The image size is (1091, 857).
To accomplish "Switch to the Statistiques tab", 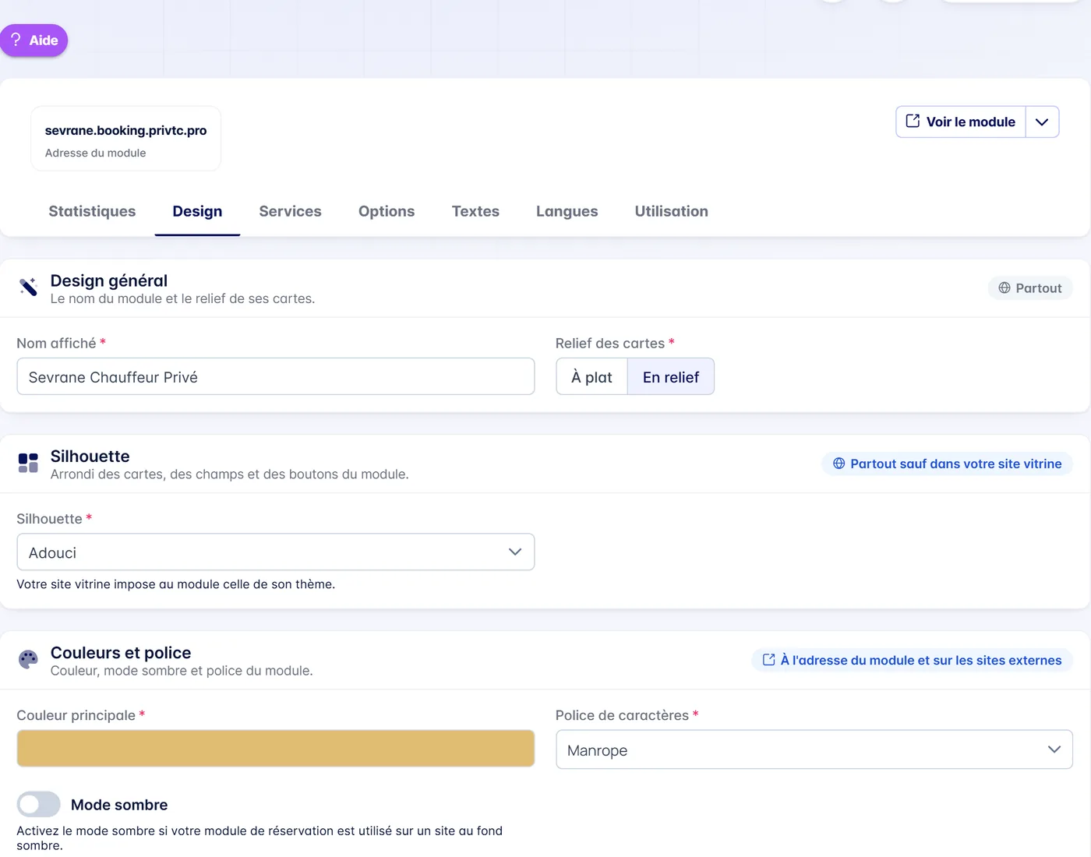I will [92, 211].
